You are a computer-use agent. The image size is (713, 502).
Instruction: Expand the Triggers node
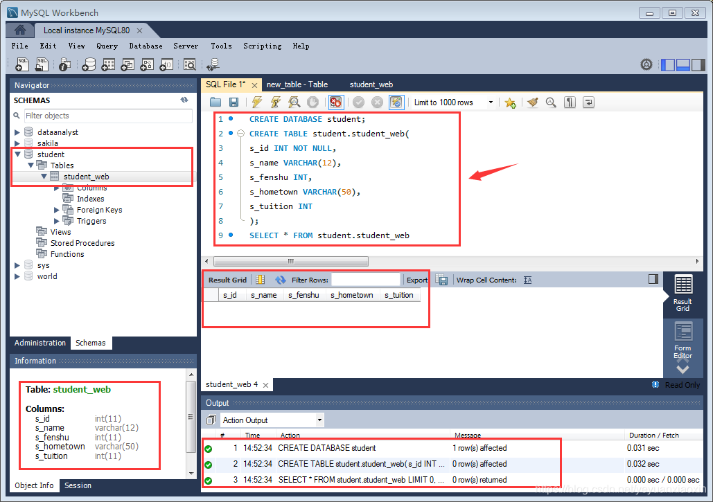tap(57, 221)
